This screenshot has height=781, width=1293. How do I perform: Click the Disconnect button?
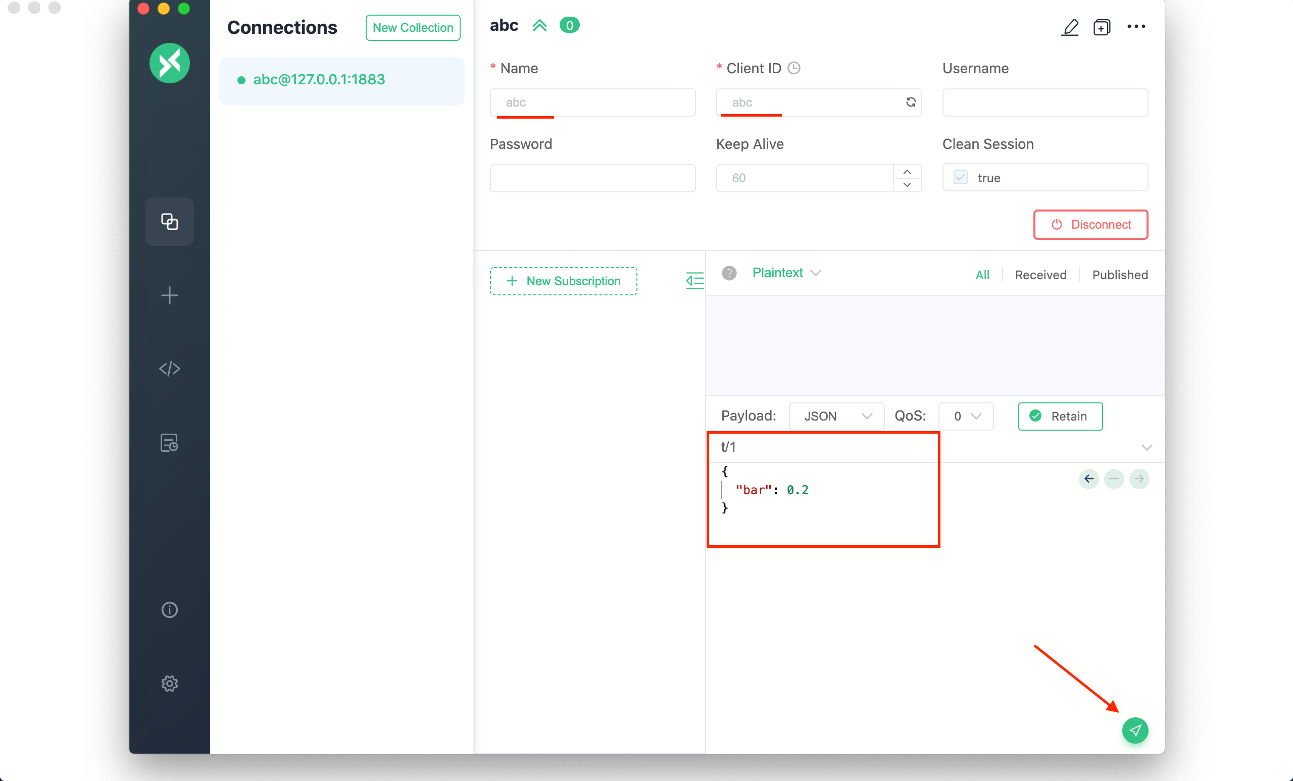(1091, 224)
